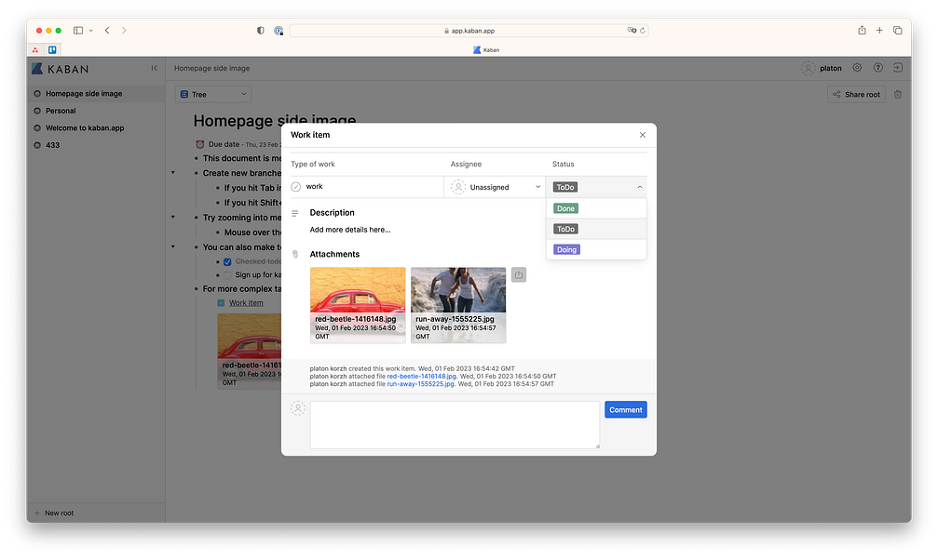The width and height of the screenshot is (938, 558).
Task: Toggle the work type check circle
Action: [x=296, y=187]
